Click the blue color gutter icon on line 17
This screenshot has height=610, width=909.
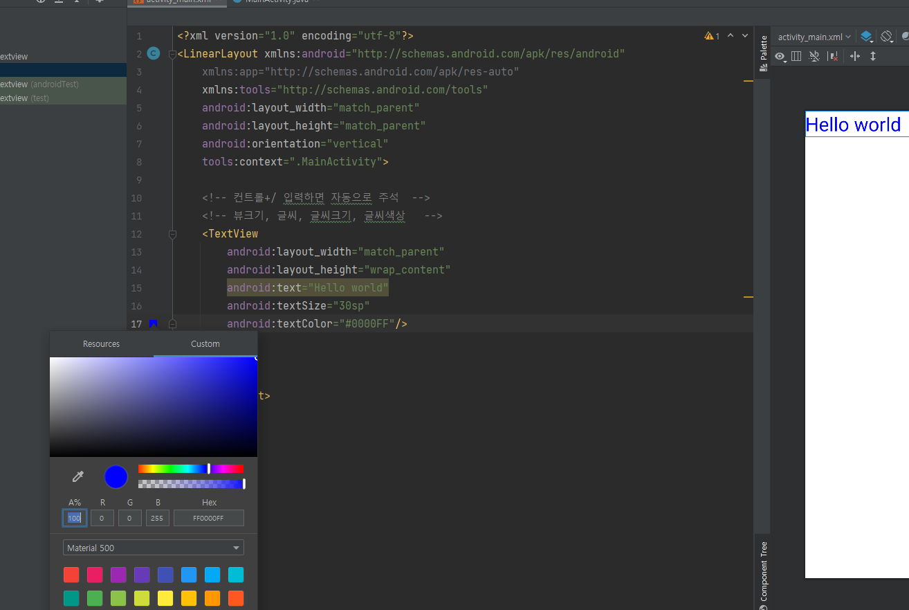click(x=154, y=323)
